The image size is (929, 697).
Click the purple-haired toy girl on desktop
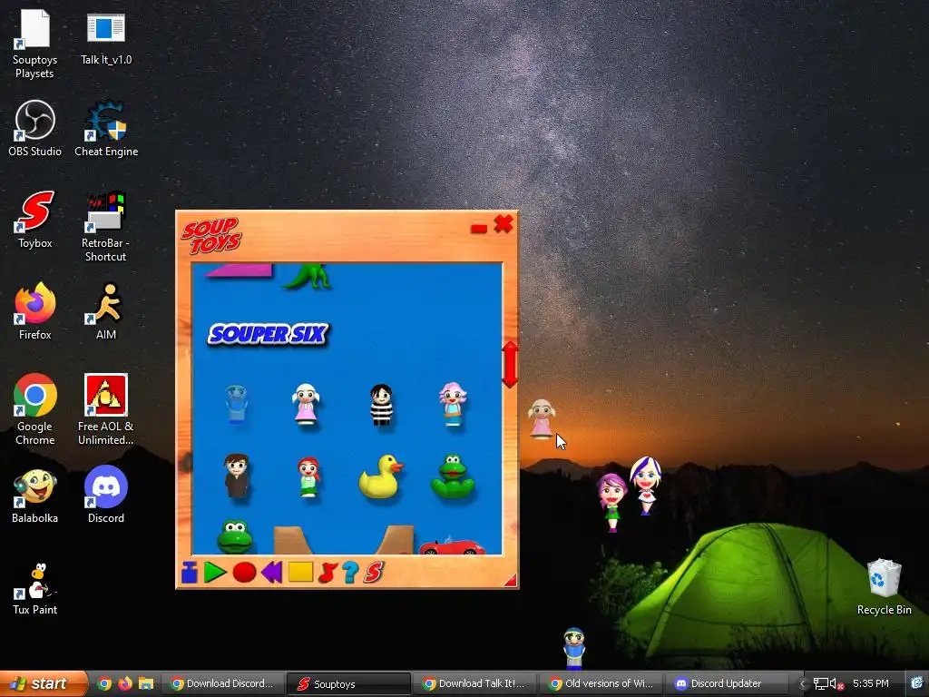[x=612, y=503]
